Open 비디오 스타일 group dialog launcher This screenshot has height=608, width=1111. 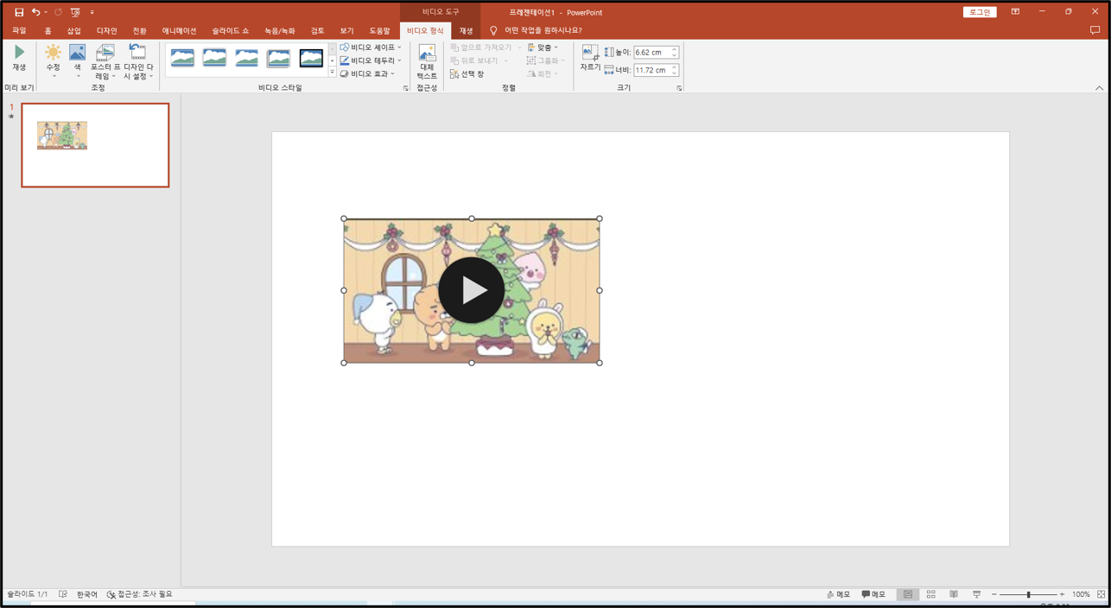click(x=406, y=88)
